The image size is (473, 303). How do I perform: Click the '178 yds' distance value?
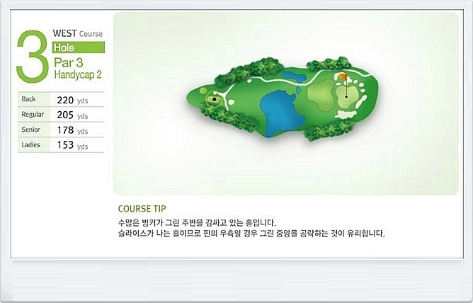click(x=72, y=130)
